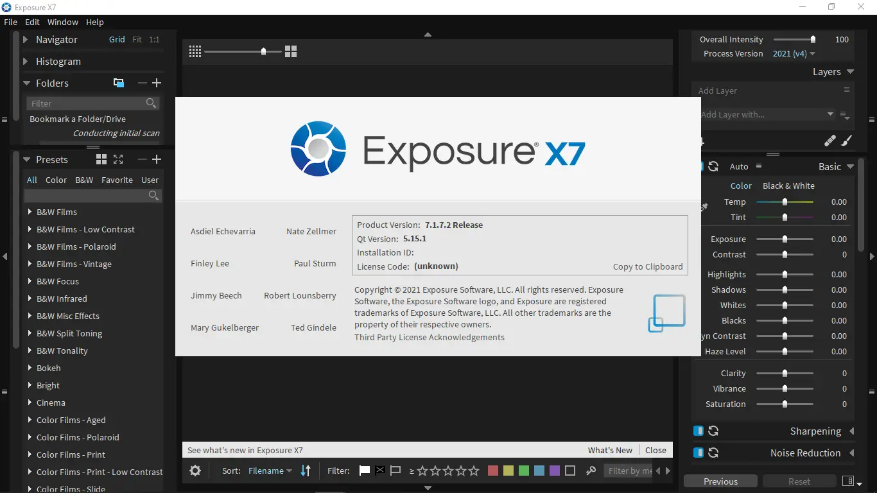This screenshot has width=877, height=493.
Task: Click the folder sync icon in Folders panel
Action: pos(119,83)
